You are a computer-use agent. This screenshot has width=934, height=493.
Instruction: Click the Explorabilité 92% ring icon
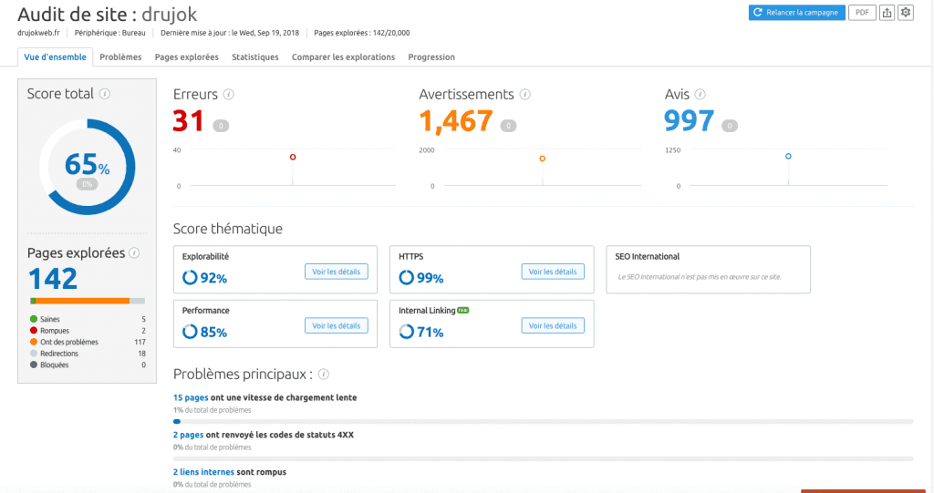click(190, 277)
